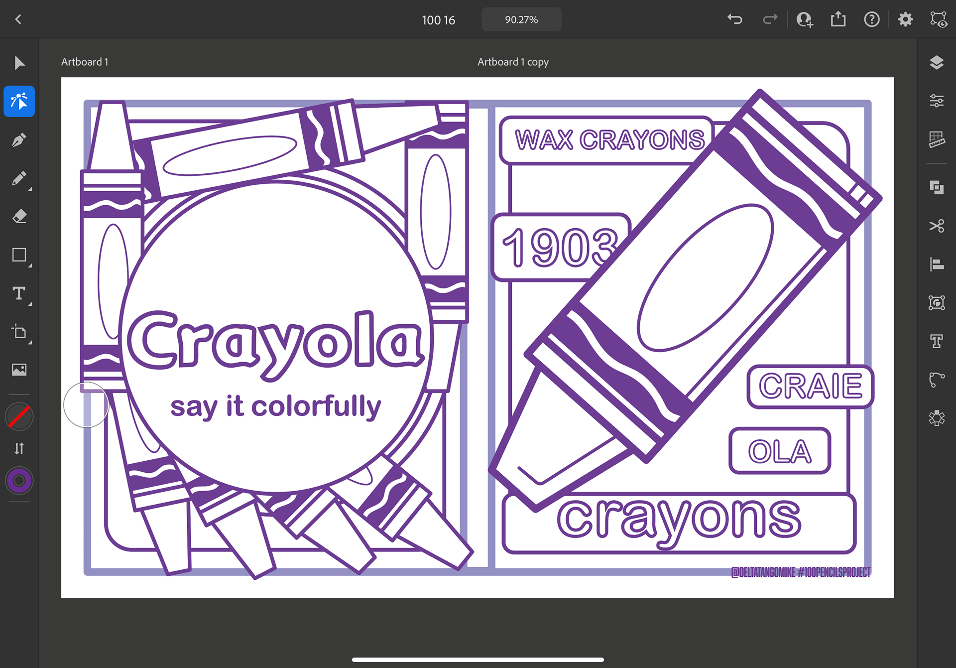Select the Artboard tool
Viewport: 956px width, 668px height.
19,332
